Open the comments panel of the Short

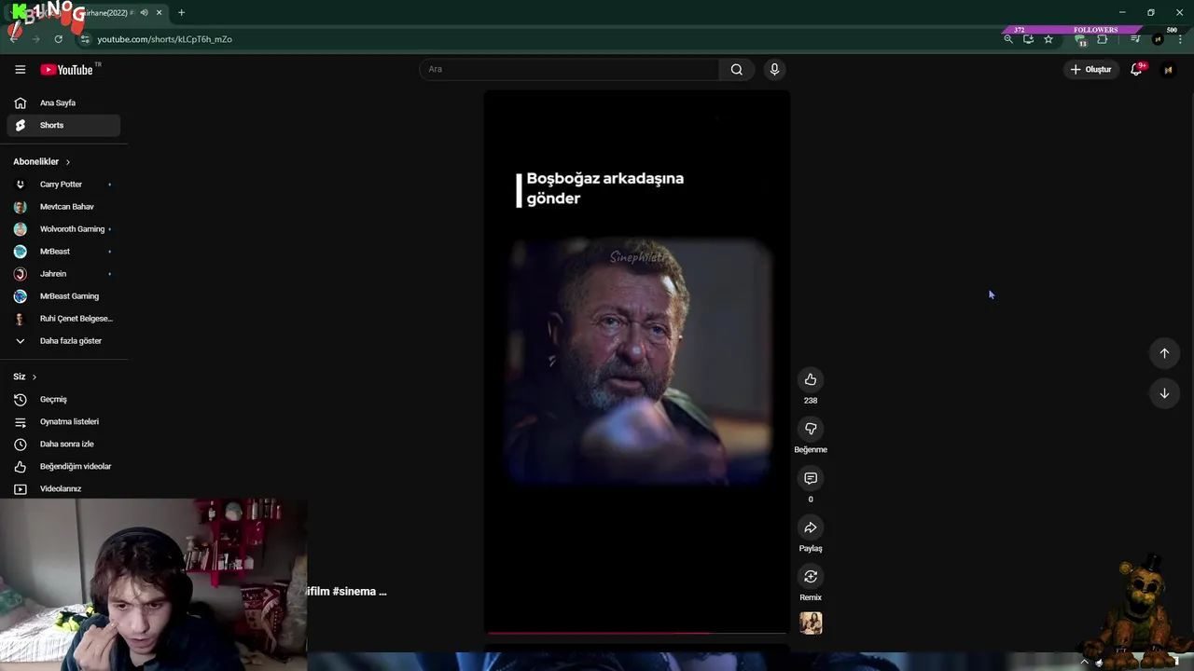(x=811, y=478)
